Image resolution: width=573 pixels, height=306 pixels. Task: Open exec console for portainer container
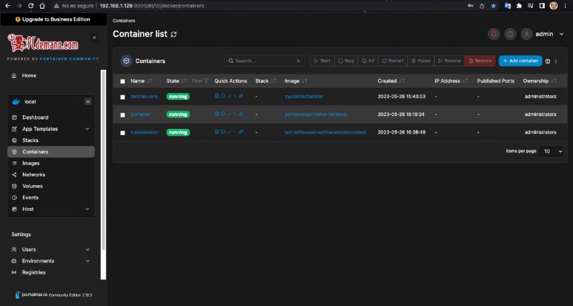(235, 114)
